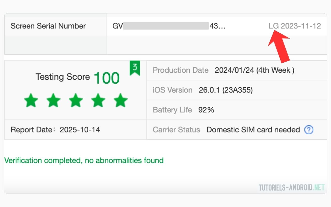Click the Domestic SIM card needed status
Image resolution: width=331 pixels, height=207 pixels.
pyautogui.click(x=253, y=130)
